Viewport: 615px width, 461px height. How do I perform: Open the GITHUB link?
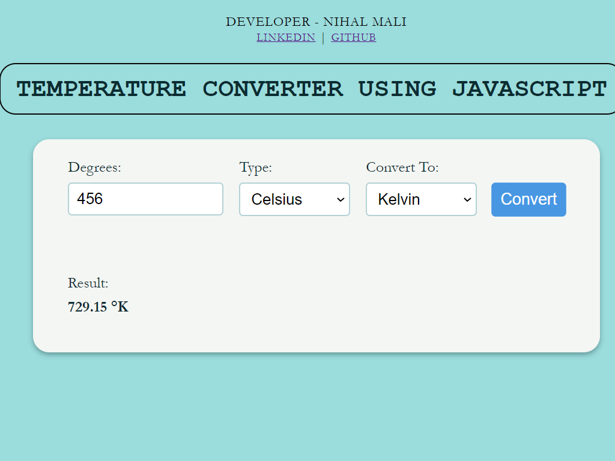[x=353, y=37]
